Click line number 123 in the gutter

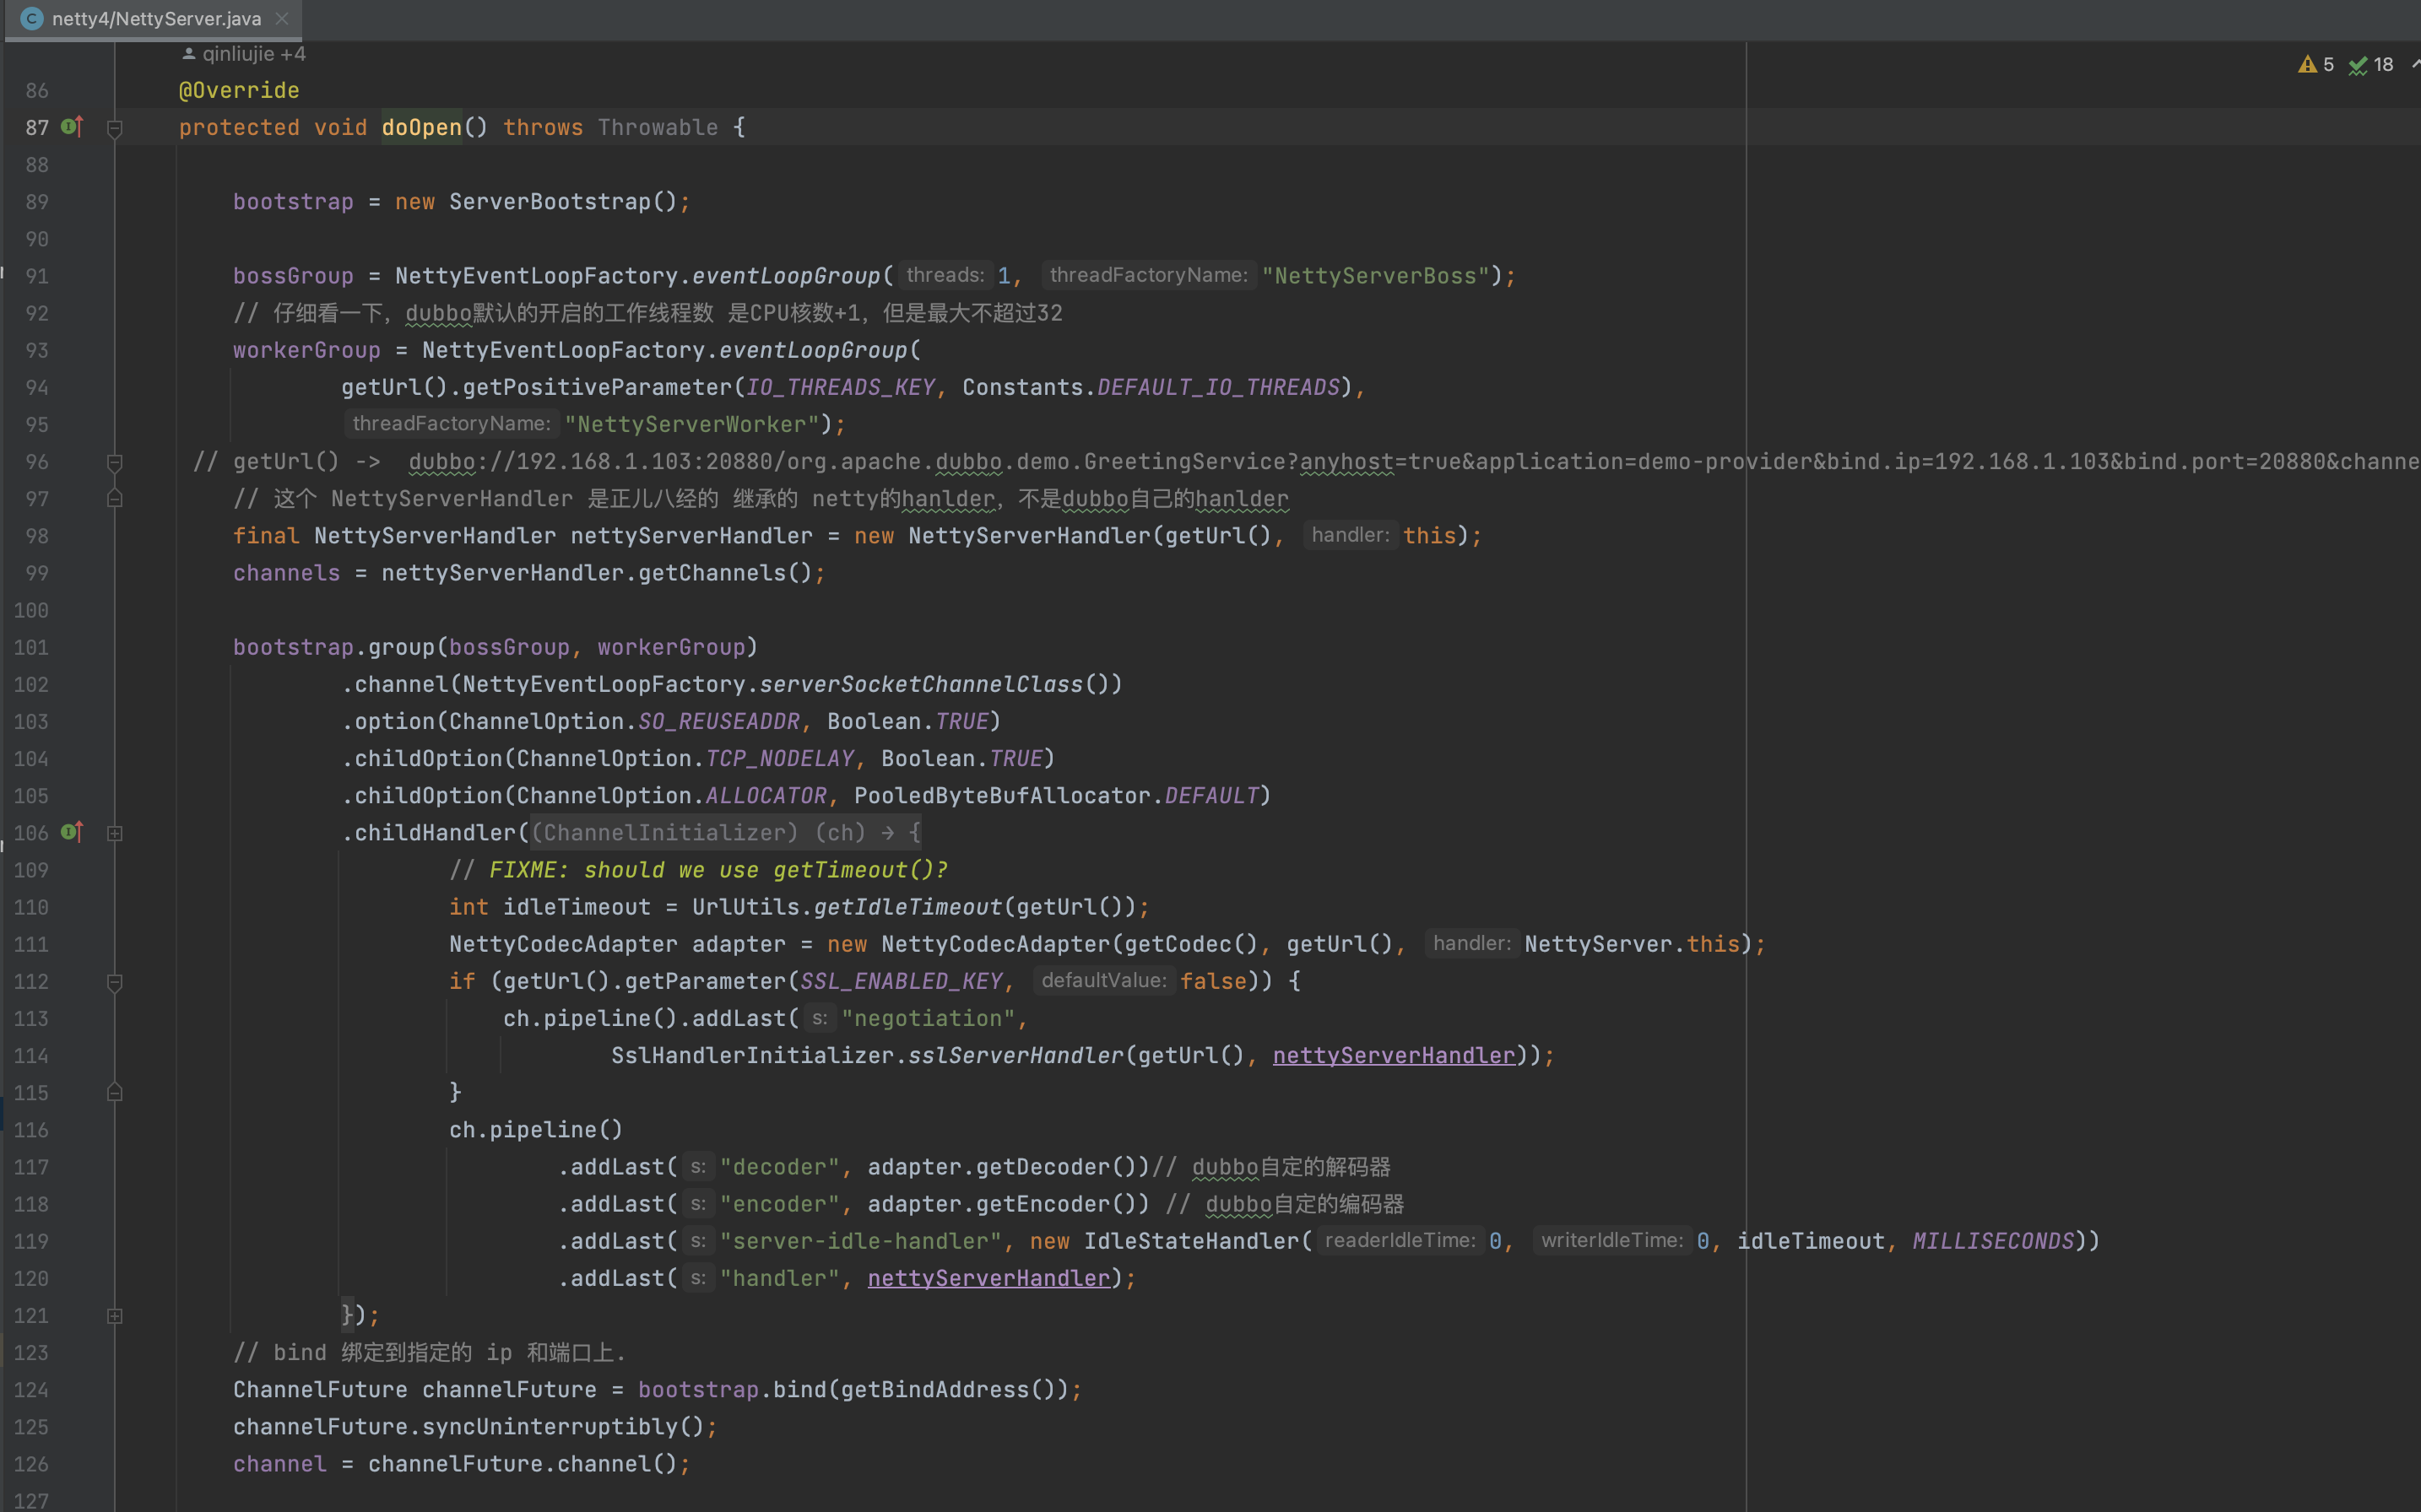click(31, 1353)
